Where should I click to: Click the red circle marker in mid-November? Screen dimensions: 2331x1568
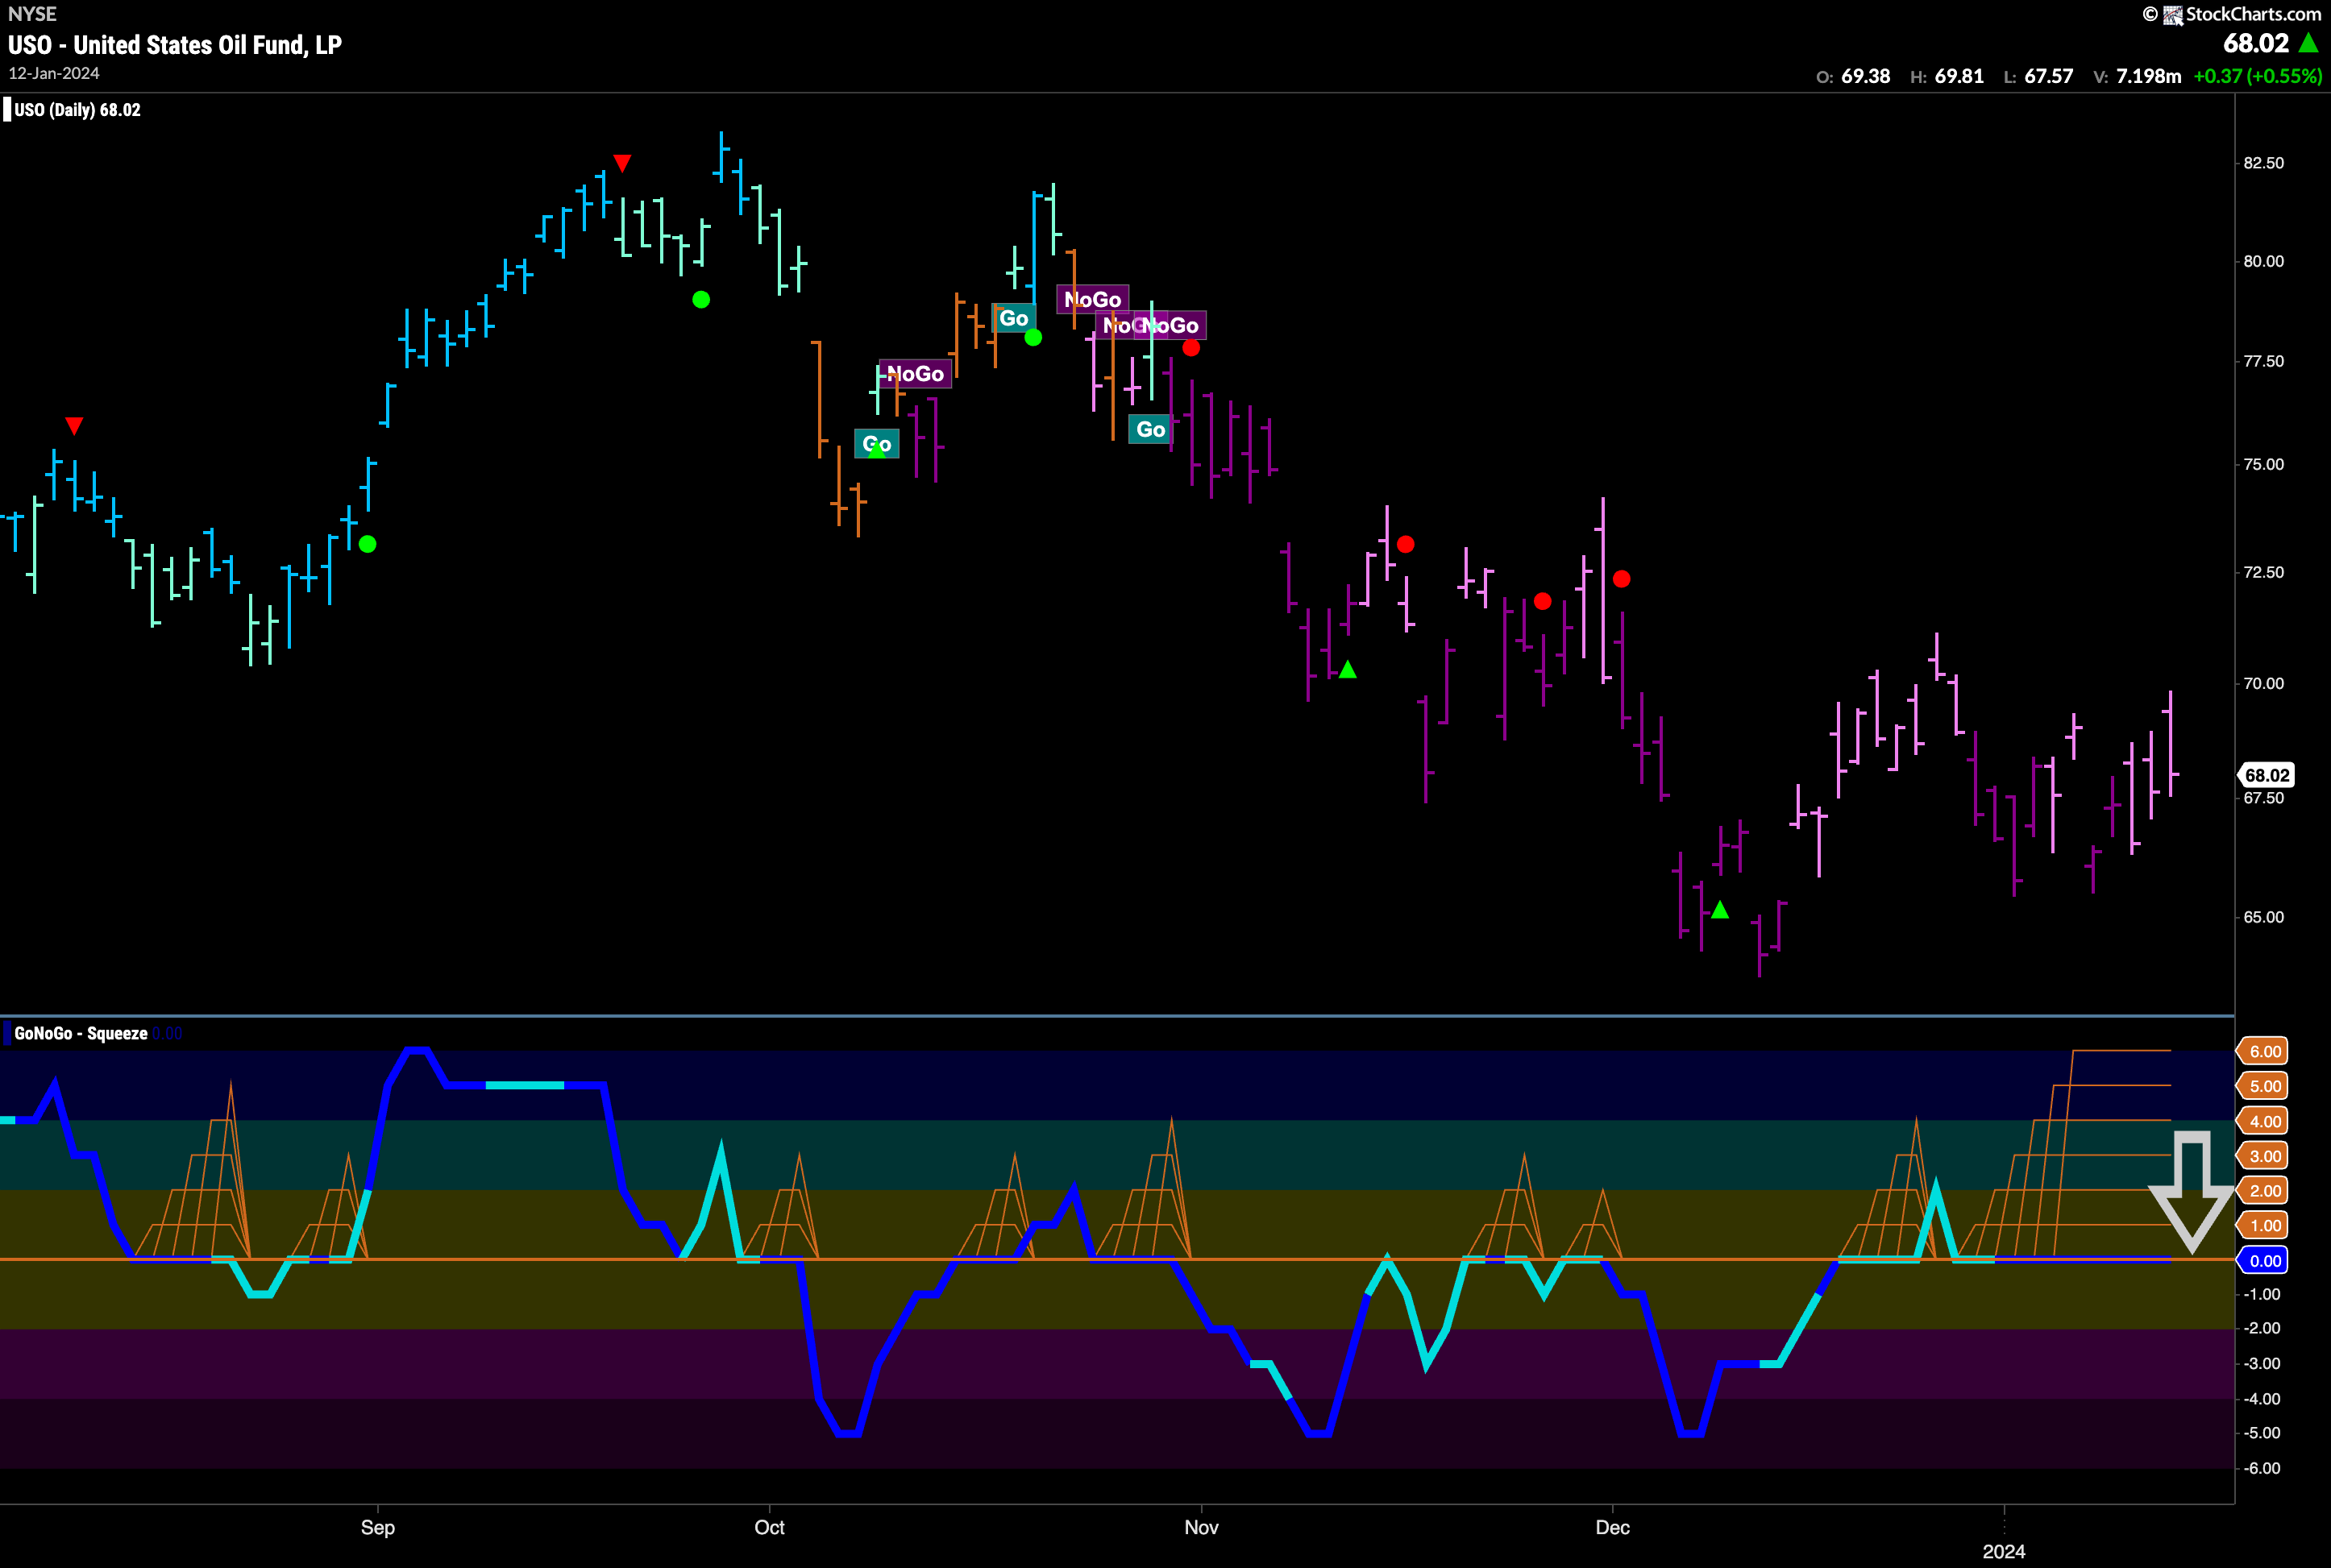[1406, 544]
